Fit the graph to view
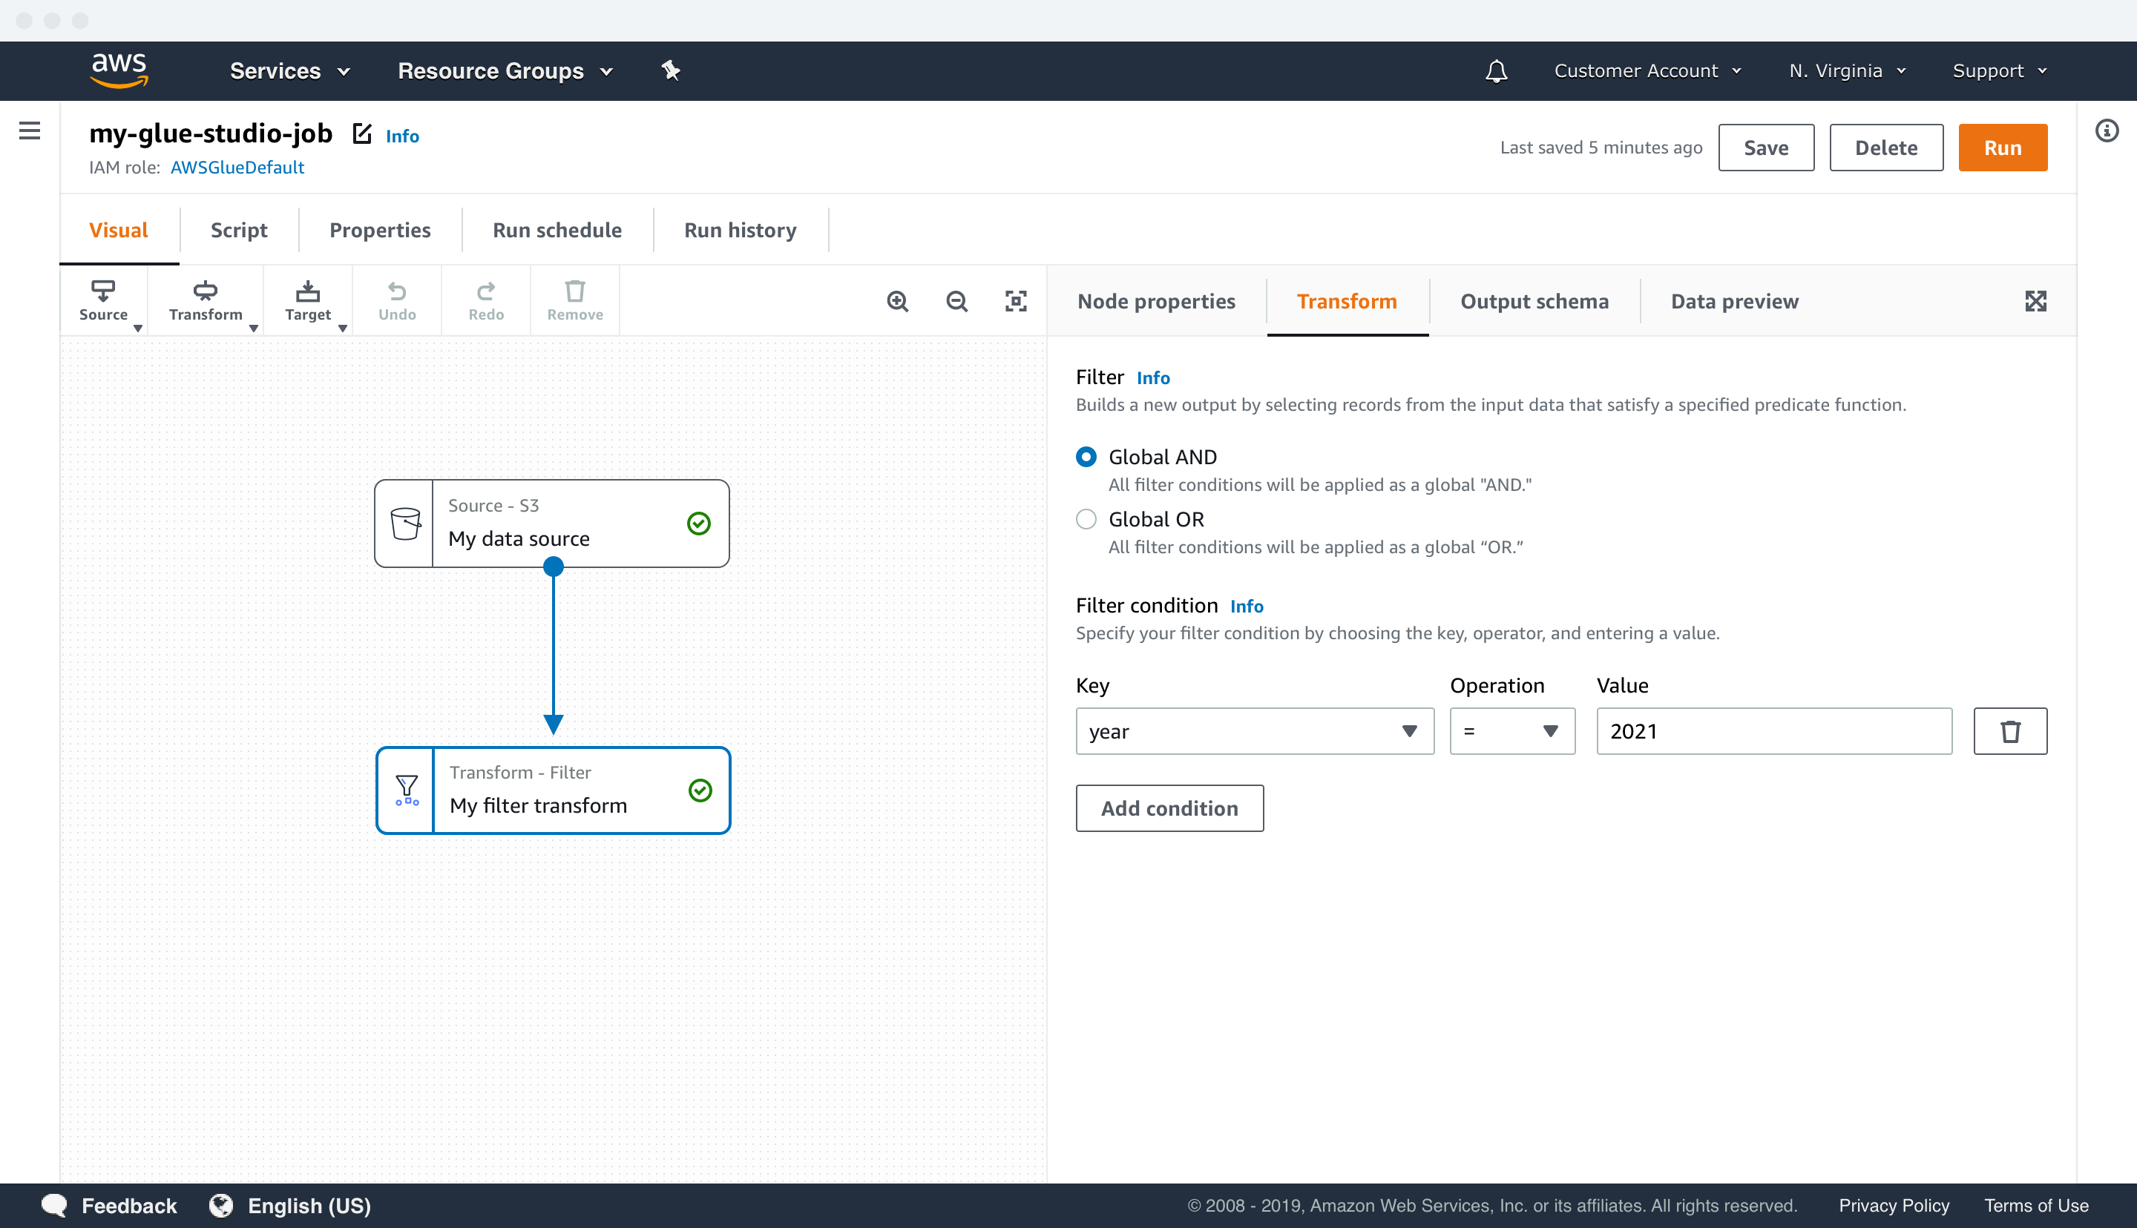This screenshot has height=1228, width=2137. tap(1016, 301)
